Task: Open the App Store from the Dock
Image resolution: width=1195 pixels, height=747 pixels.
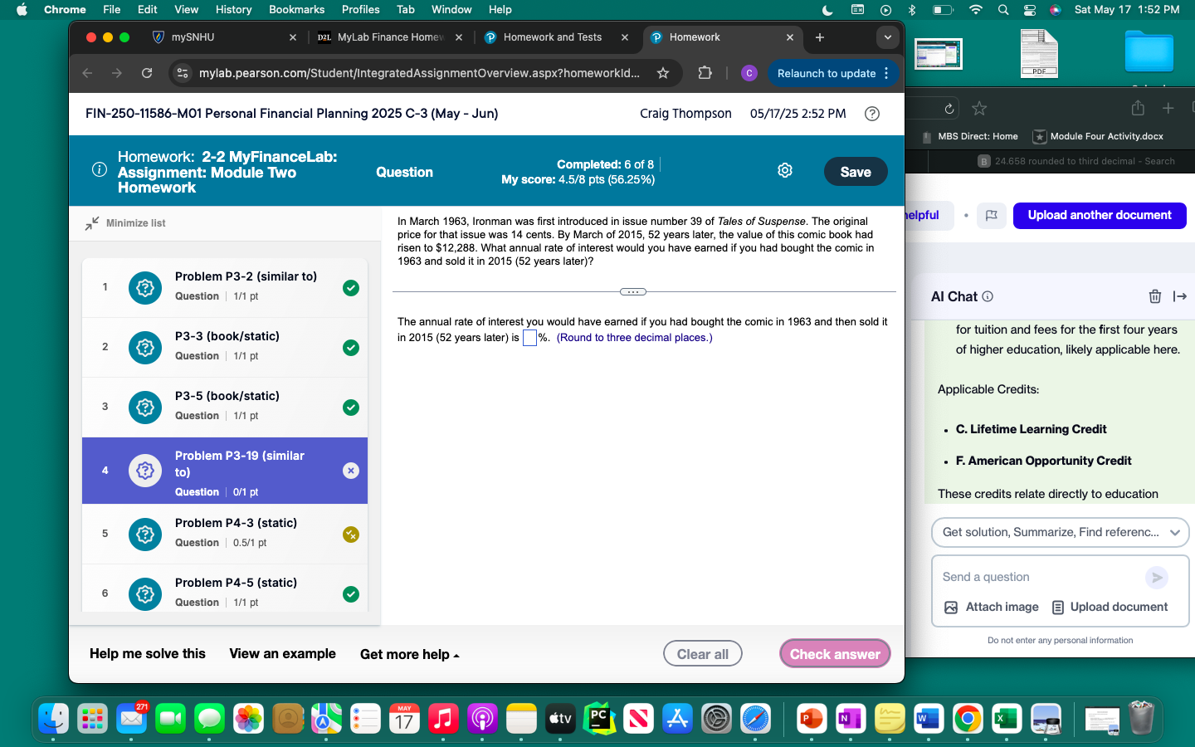Action: click(x=677, y=719)
